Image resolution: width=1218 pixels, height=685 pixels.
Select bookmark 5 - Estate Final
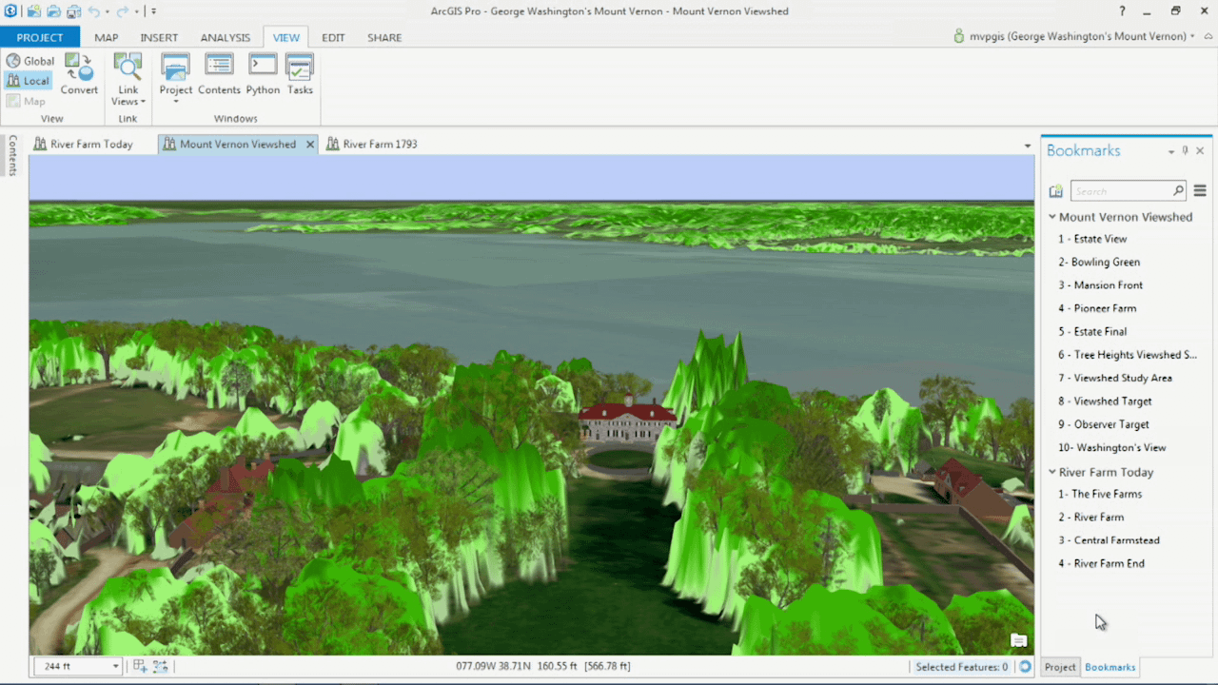1092,331
